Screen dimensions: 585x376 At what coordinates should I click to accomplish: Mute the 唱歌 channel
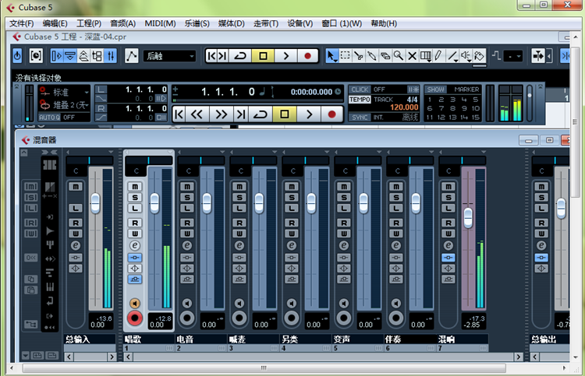pyautogui.click(x=135, y=187)
